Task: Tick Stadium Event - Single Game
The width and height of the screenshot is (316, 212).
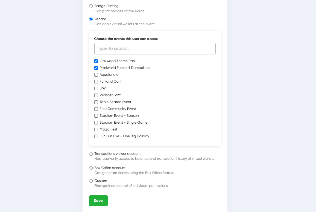Action: 96,123
